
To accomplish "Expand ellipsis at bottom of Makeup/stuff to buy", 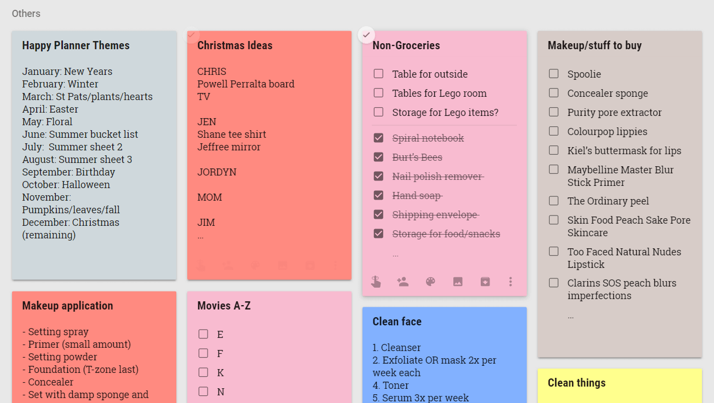I will coord(571,316).
